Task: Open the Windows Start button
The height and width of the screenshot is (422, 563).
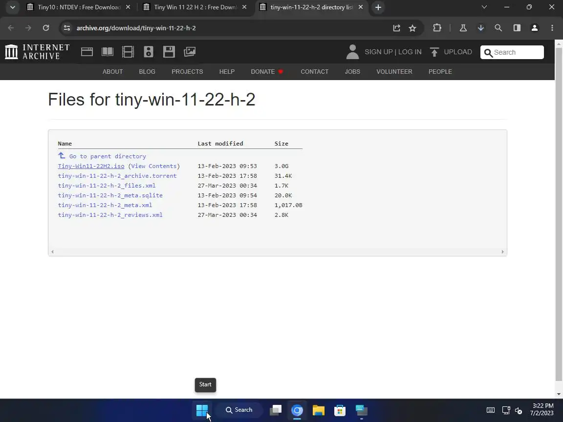Action: pyautogui.click(x=202, y=410)
